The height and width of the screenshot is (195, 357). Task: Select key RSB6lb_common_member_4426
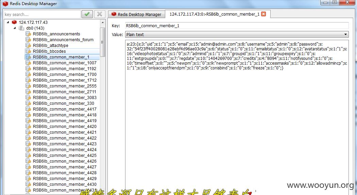(65, 161)
